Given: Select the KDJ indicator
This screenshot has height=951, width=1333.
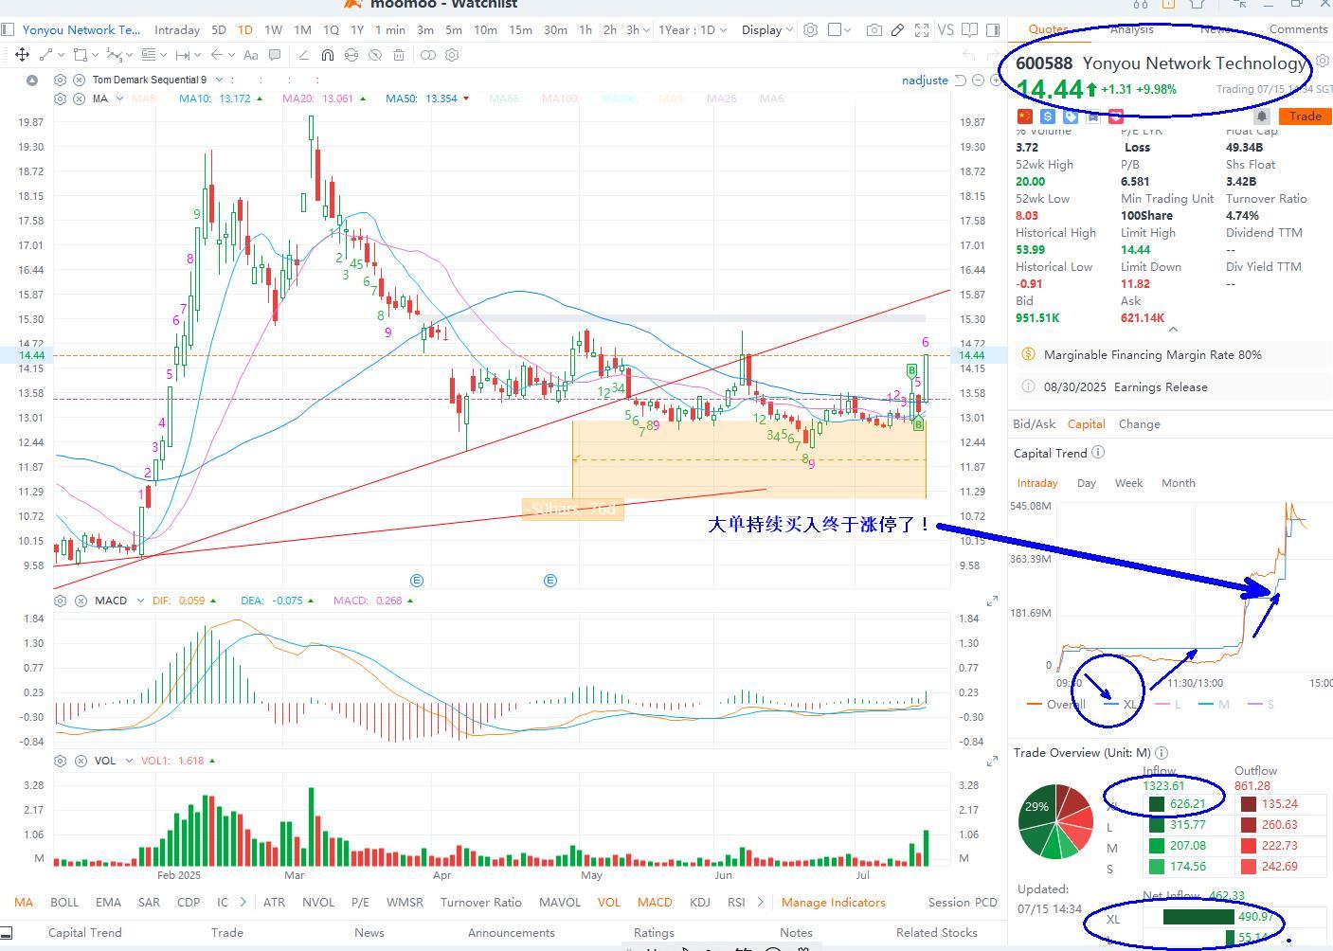Looking at the screenshot, I should [700, 902].
